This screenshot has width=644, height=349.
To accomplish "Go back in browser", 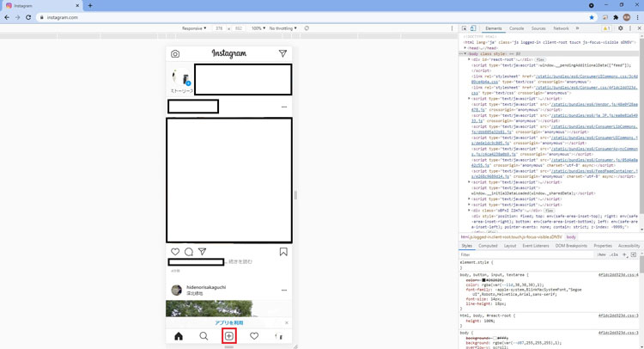I will click(x=7, y=17).
